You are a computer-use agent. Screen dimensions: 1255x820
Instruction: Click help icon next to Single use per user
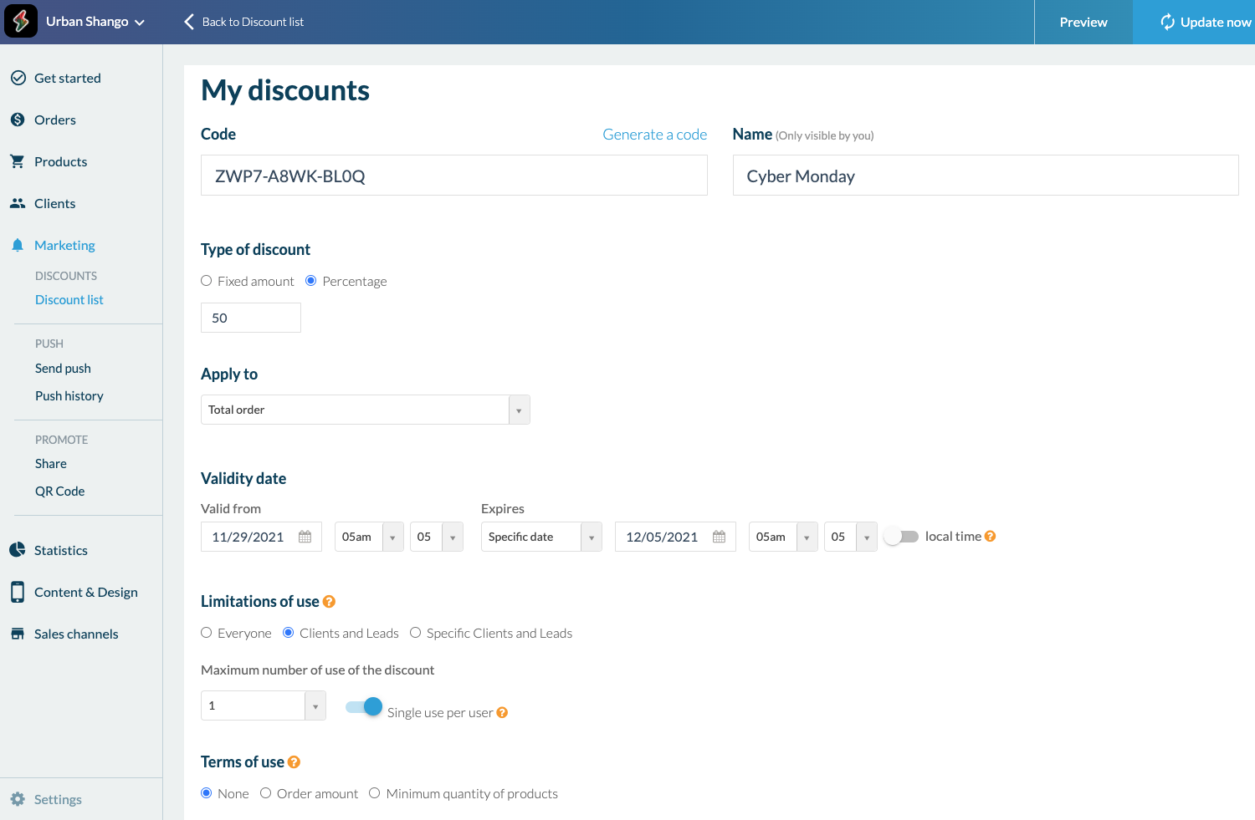pos(502,713)
